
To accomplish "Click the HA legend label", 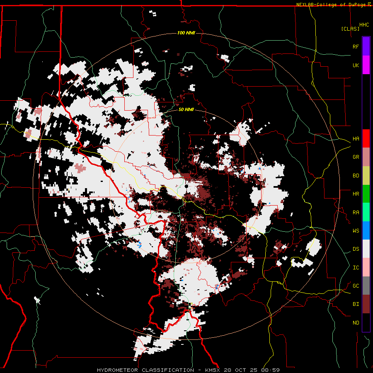I will click(x=356, y=139).
